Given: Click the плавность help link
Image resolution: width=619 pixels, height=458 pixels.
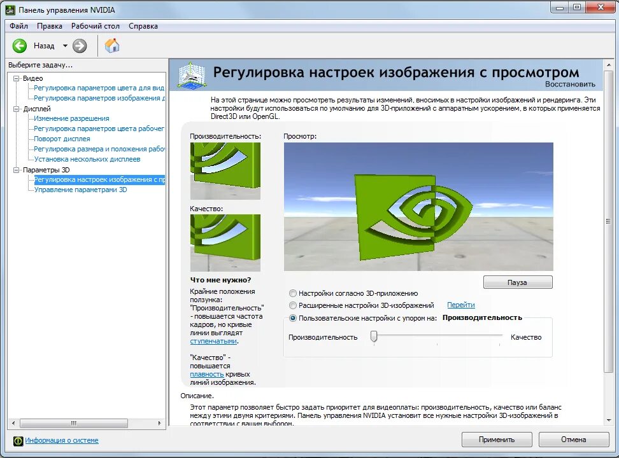Looking at the screenshot, I should tap(206, 375).
